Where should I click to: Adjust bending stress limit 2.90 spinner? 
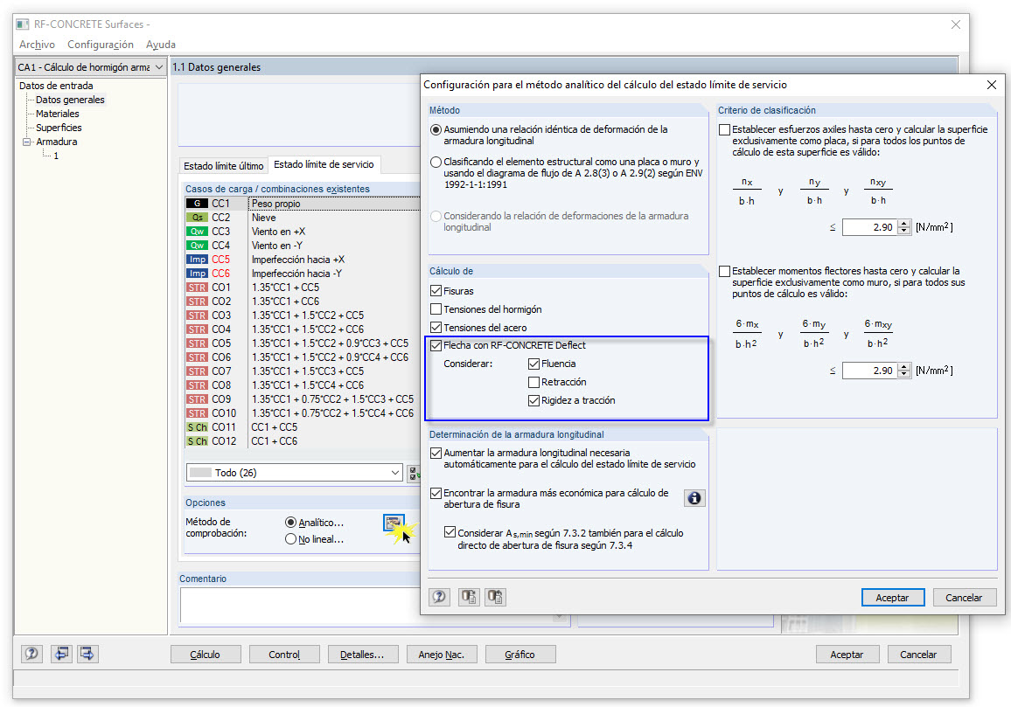pos(904,371)
